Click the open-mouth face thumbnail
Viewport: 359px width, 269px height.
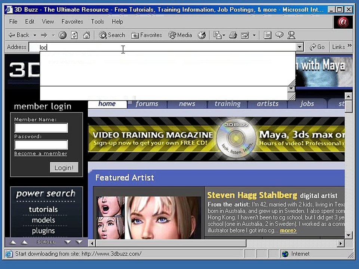[110, 206]
